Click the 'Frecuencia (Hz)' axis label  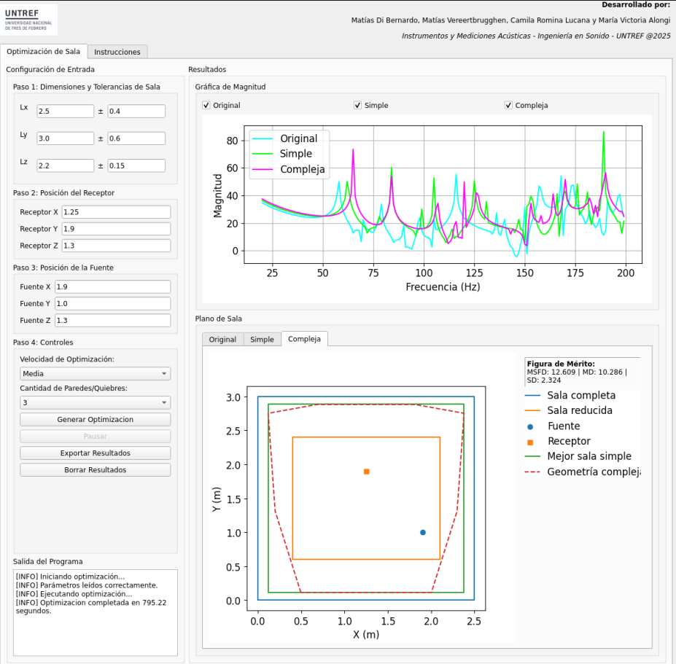(x=443, y=287)
